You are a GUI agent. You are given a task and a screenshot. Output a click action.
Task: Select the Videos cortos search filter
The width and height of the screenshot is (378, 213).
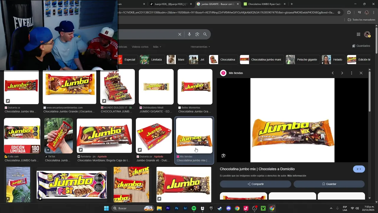140,47
